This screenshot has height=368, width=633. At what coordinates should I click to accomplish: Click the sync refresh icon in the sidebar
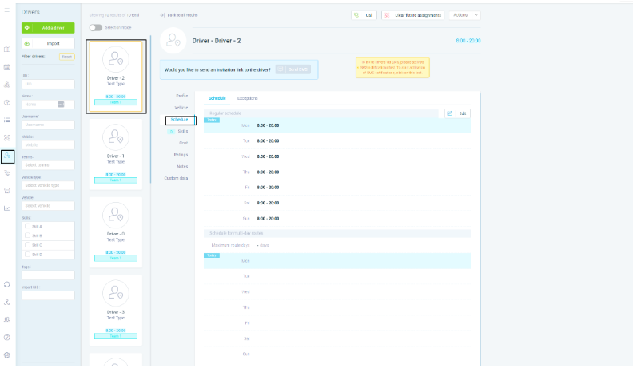7,284
